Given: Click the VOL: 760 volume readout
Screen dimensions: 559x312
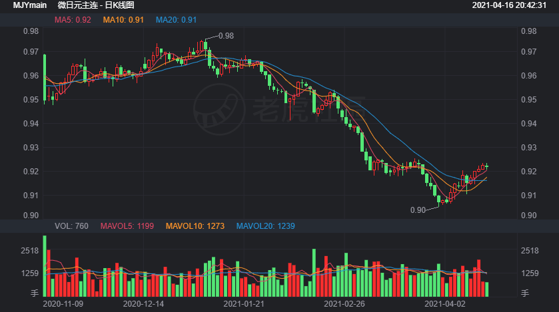Looking at the screenshot, I should 71,226.
